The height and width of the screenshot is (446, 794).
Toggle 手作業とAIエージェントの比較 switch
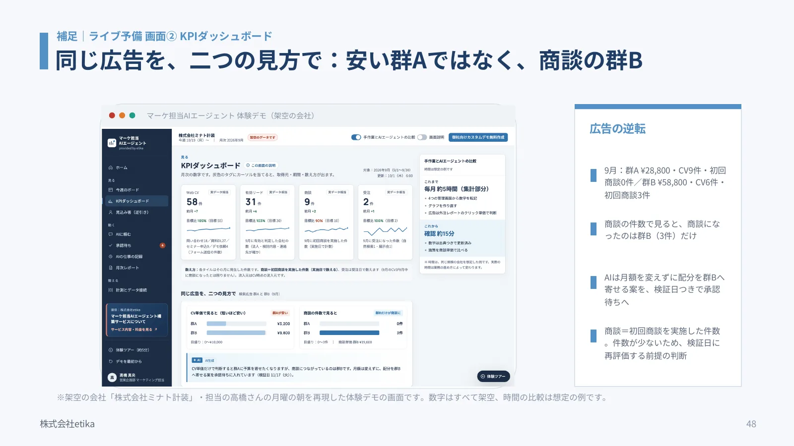coord(356,137)
